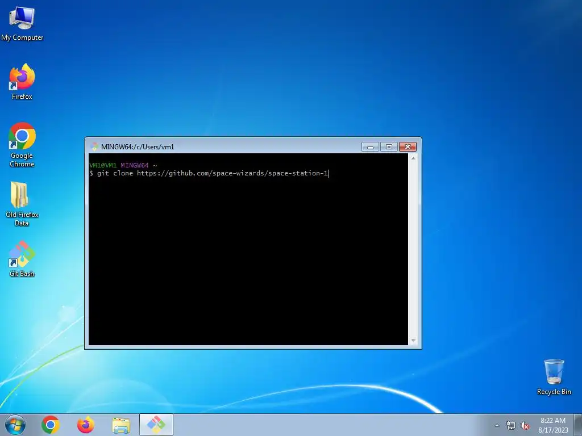
Task: Click the Git icon in MINGW64 title bar
Action: pos(94,147)
